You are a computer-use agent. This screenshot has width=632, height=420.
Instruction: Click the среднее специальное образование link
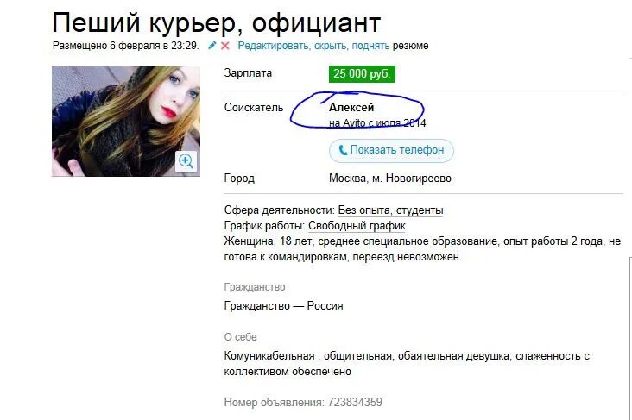pyautogui.click(x=408, y=241)
